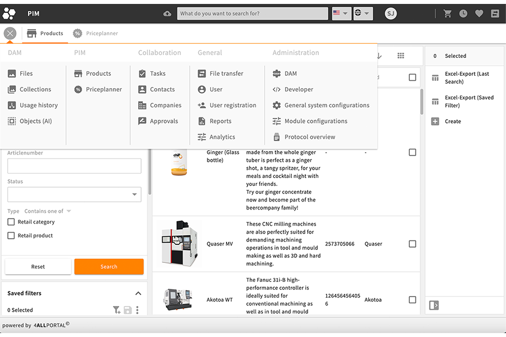506x337 pixels.
Task: Tick the Retail category checkbox
Action: (x=11, y=222)
